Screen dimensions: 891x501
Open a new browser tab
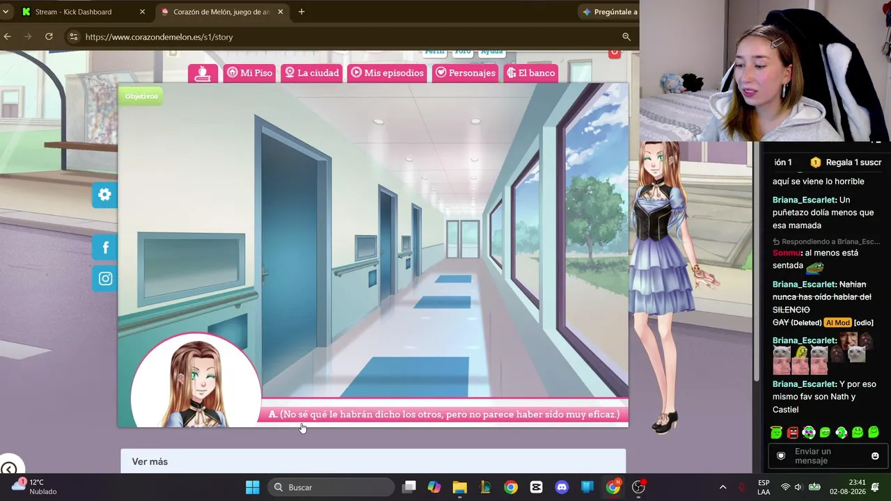pyautogui.click(x=301, y=12)
